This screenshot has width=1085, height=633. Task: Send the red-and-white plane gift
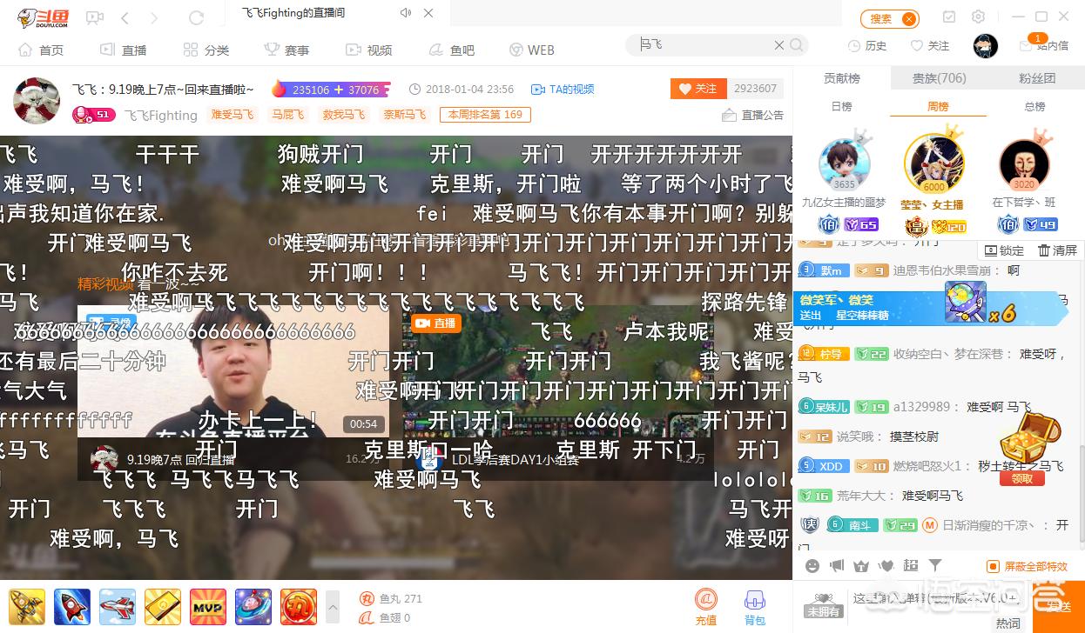[118, 607]
